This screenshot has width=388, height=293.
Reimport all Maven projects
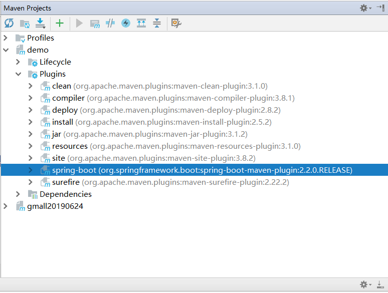tap(9, 23)
